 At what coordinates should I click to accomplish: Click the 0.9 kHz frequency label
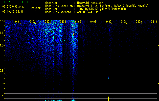click(2, 58)
